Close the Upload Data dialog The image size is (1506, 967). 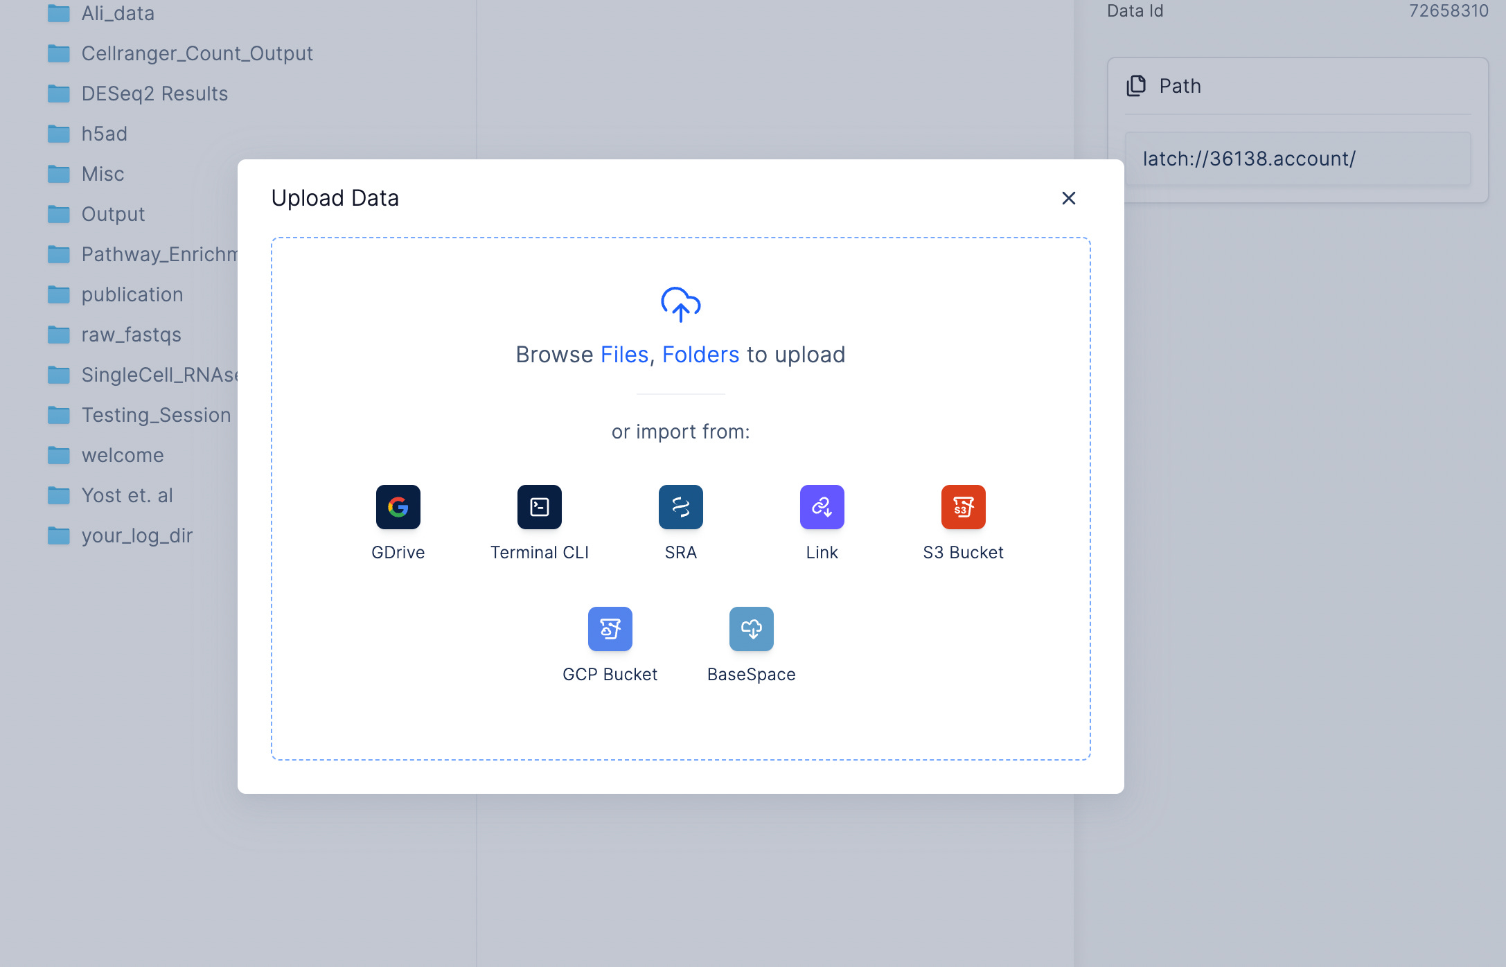pyautogui.click(x=1068, y=198)
